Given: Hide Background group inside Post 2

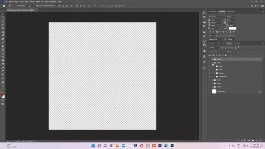Looking at the screenshot, I should 210,77.
